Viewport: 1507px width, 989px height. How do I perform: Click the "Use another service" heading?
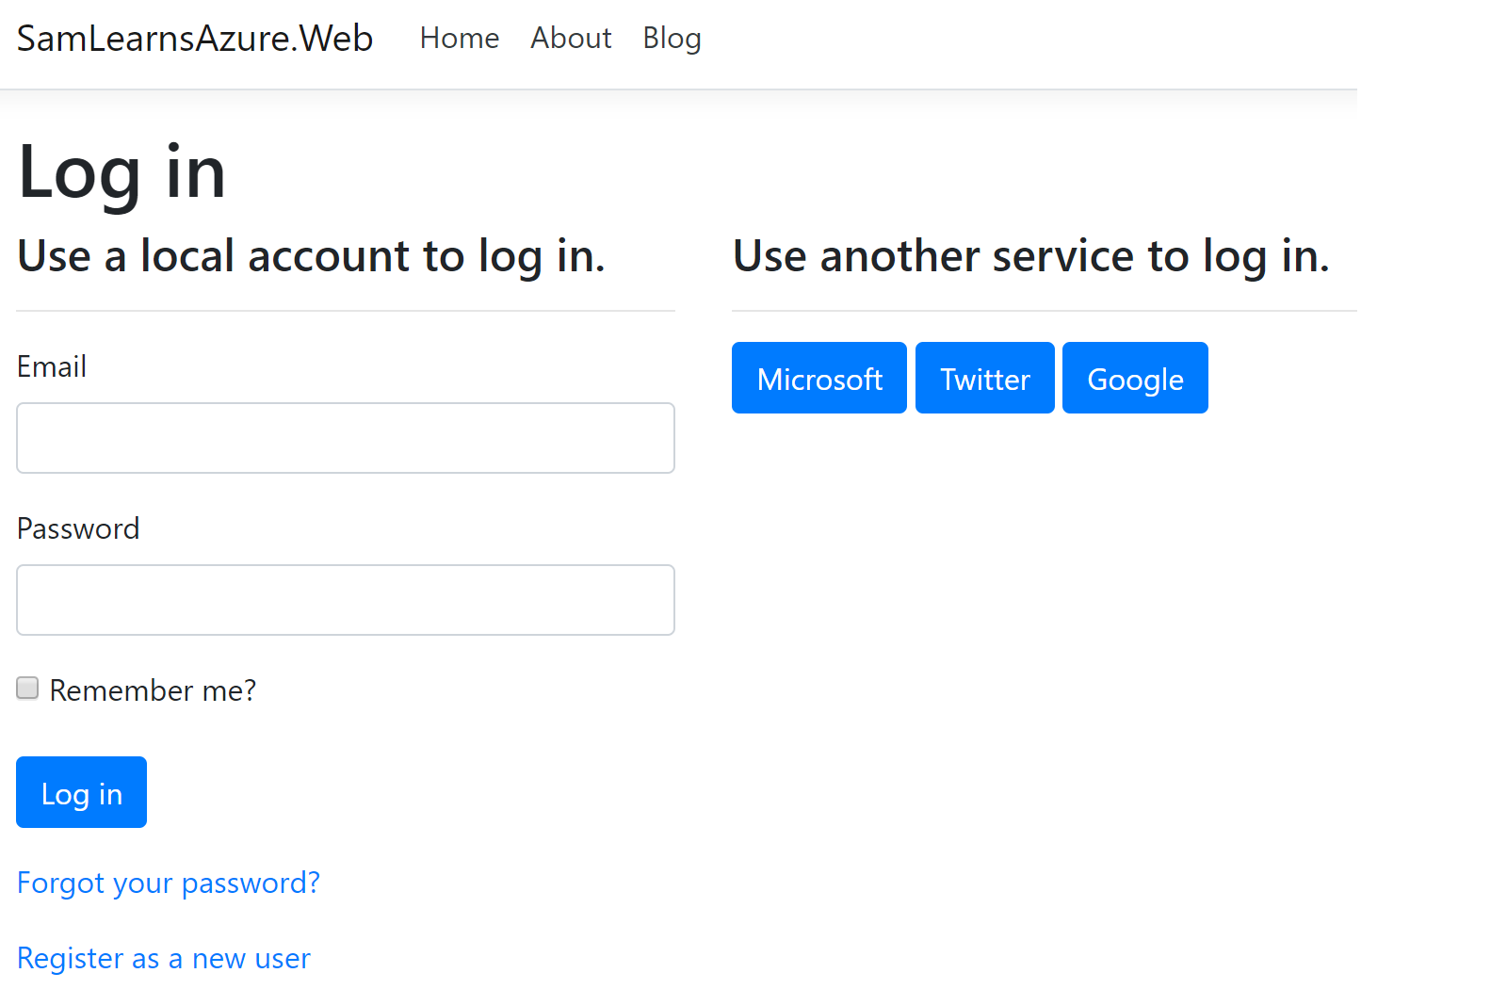pos(1030,256)
